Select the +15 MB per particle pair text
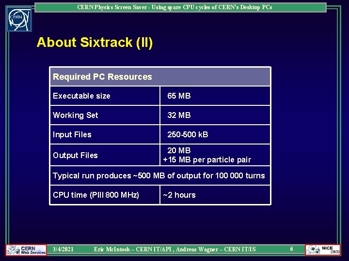The width and height of the screenshot is (349, 261). coord(207,160)
